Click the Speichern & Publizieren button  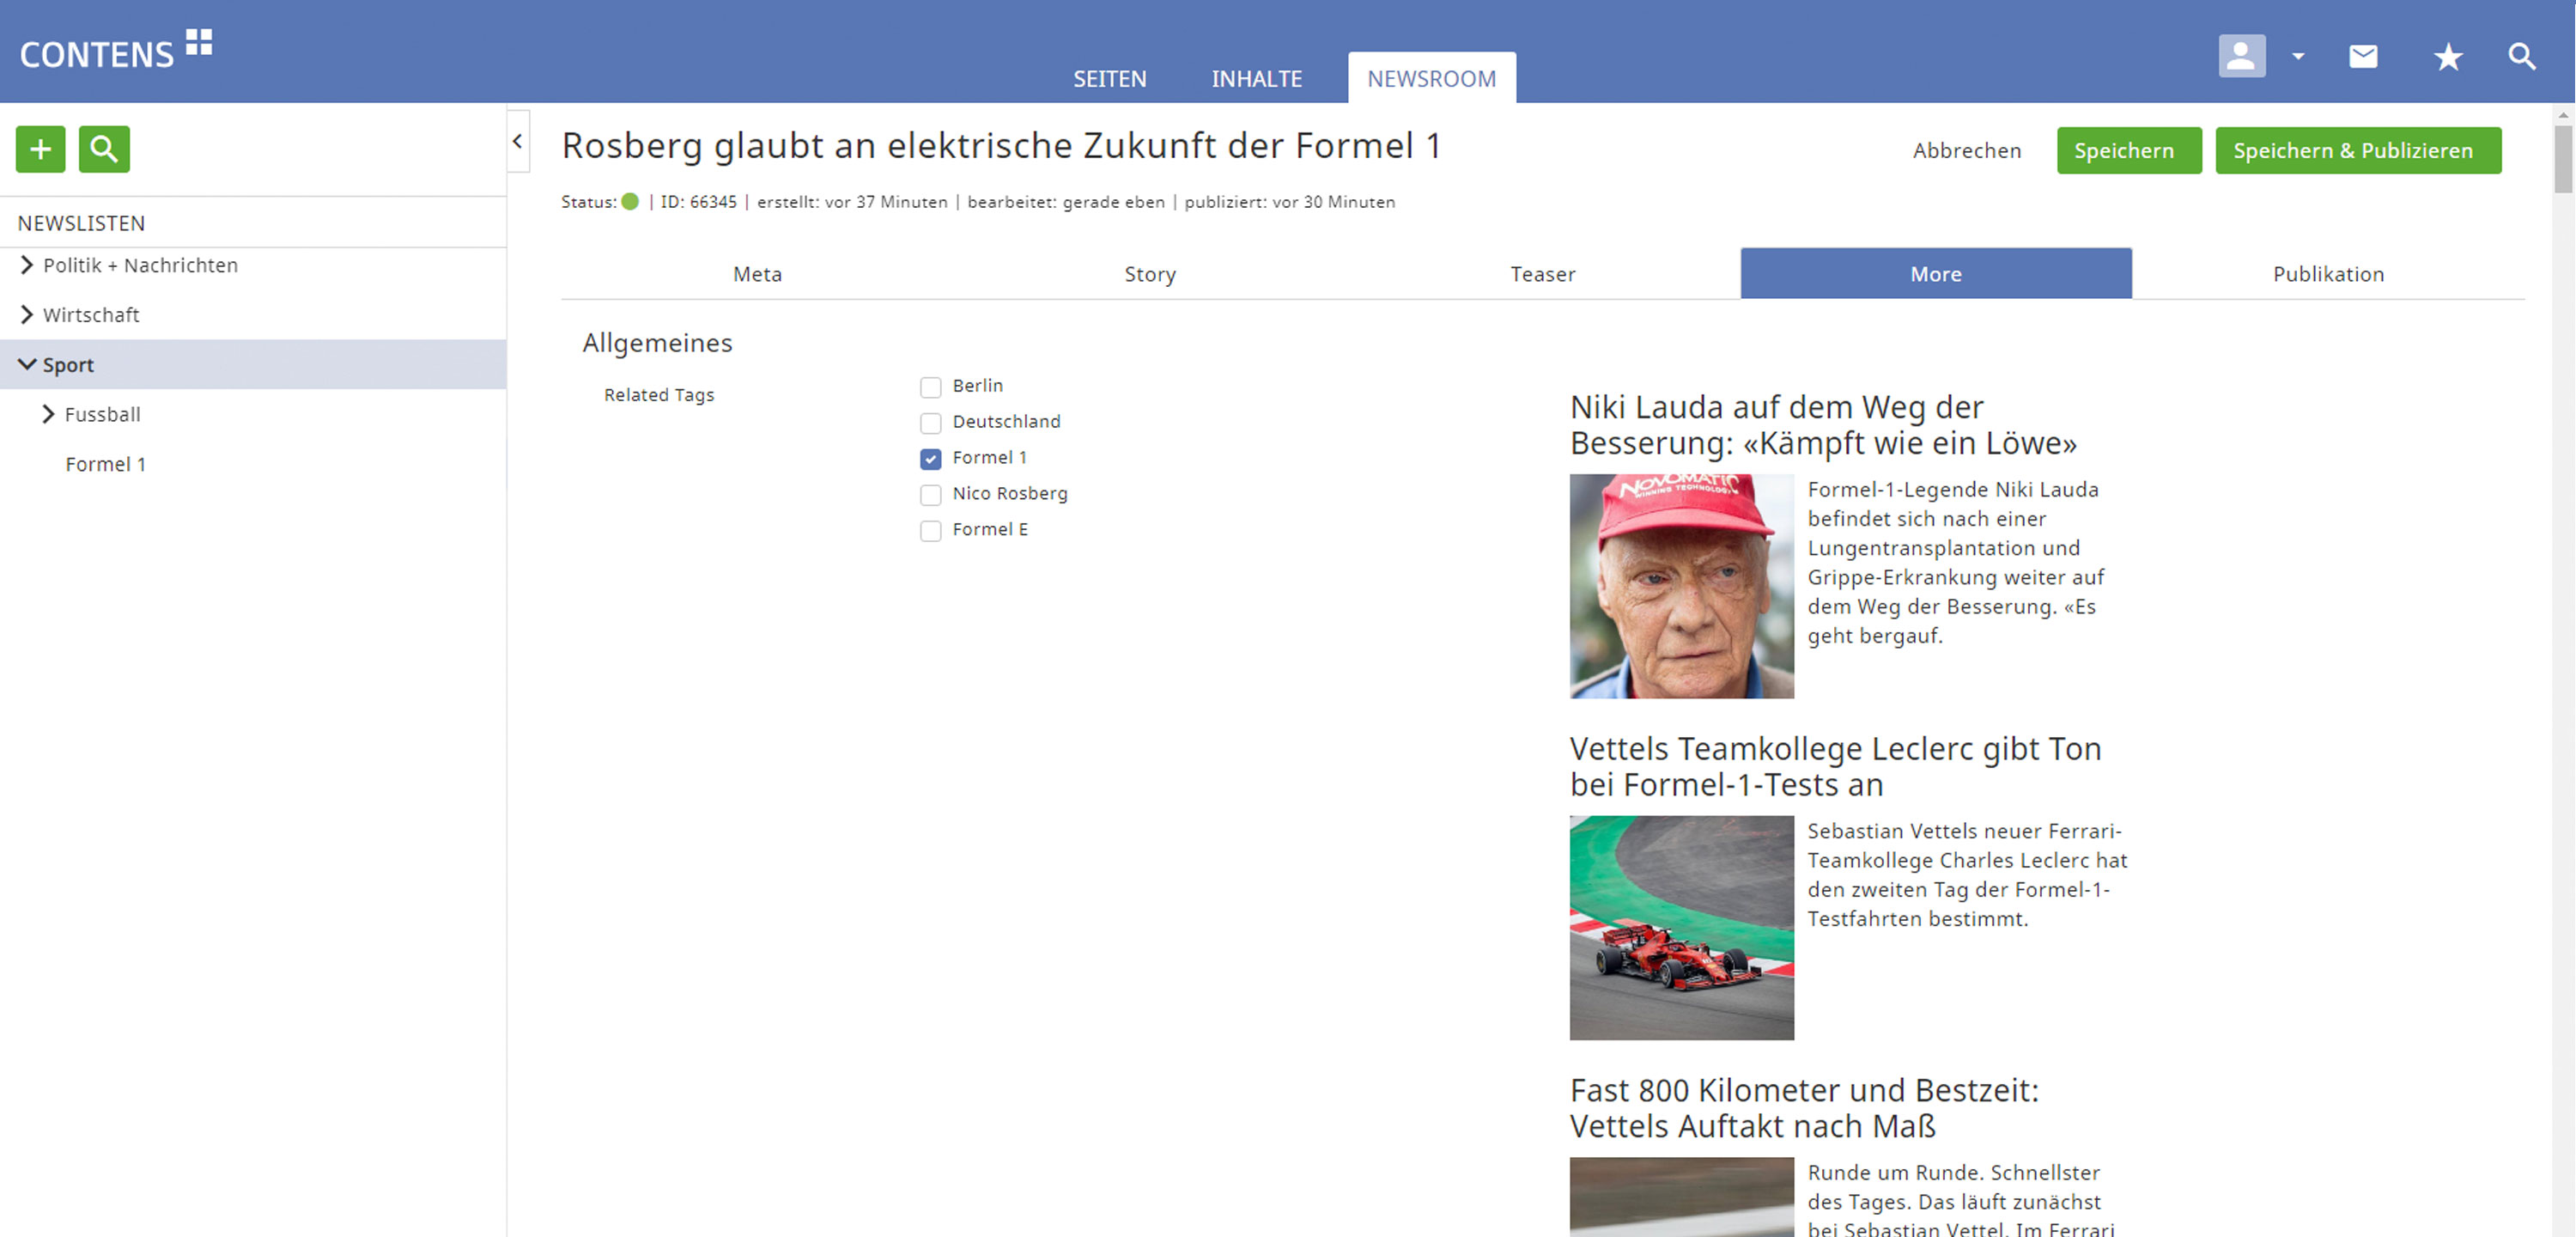[2357, 151]
